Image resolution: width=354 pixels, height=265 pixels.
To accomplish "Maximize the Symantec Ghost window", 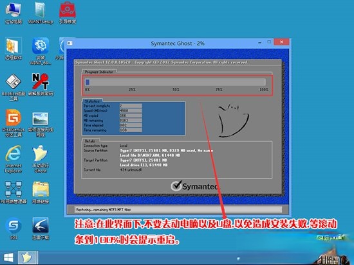I will pos(269,42).
